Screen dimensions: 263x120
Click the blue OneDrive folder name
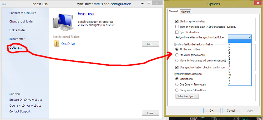coord(68,44)
